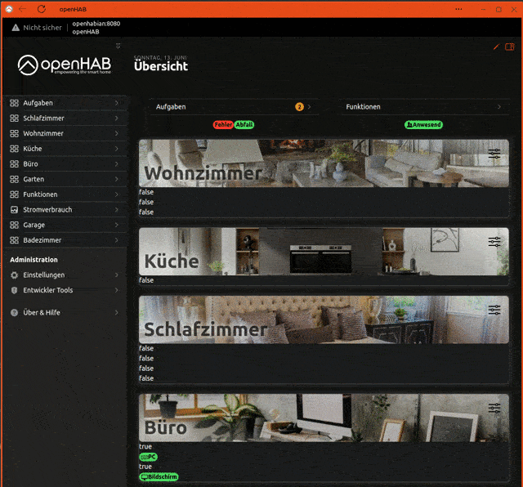Viewport: 523px width, 487px height.
Task: Open the Schlafzimmer page from sidebar
Action: [x=65, y=118]
